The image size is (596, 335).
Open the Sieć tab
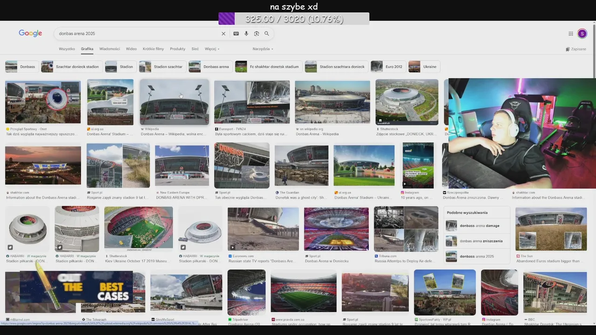195,49
